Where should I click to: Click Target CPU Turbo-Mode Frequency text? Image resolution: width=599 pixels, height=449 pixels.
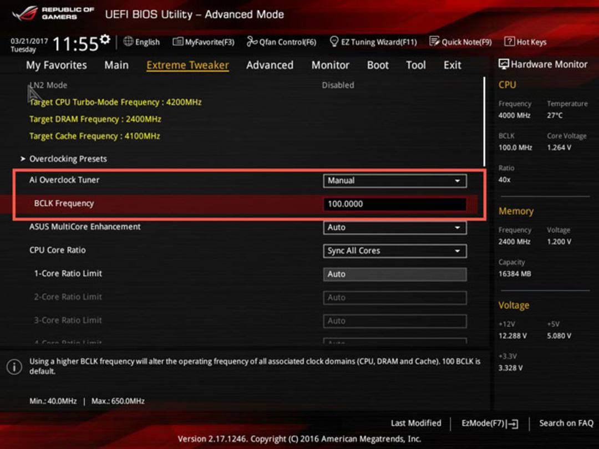coord(115,103)
